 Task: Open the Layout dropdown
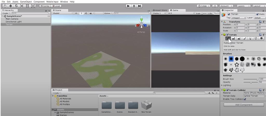tap(259, 6)
